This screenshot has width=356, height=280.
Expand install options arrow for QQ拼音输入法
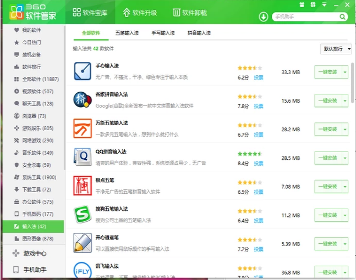click(345, 158)
